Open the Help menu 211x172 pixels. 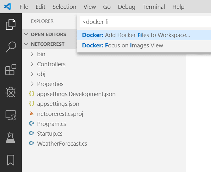(178, 7)
